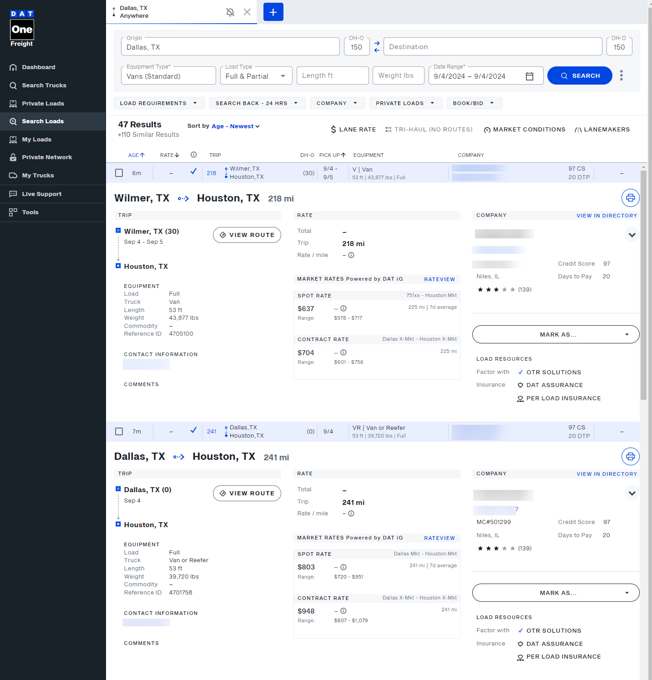Viewport: 652px width, 680px height.
Task: Click the Length ft input field
Action: tap(333, 76)
